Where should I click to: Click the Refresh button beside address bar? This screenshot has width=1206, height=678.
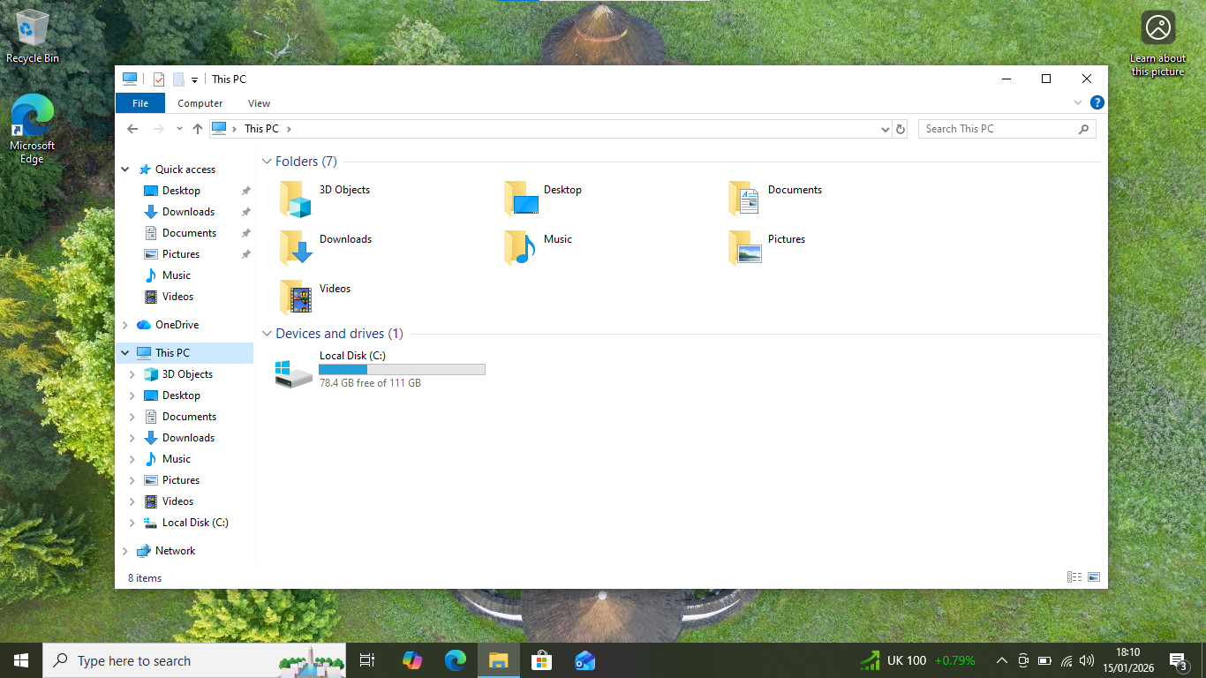point(901,129)
